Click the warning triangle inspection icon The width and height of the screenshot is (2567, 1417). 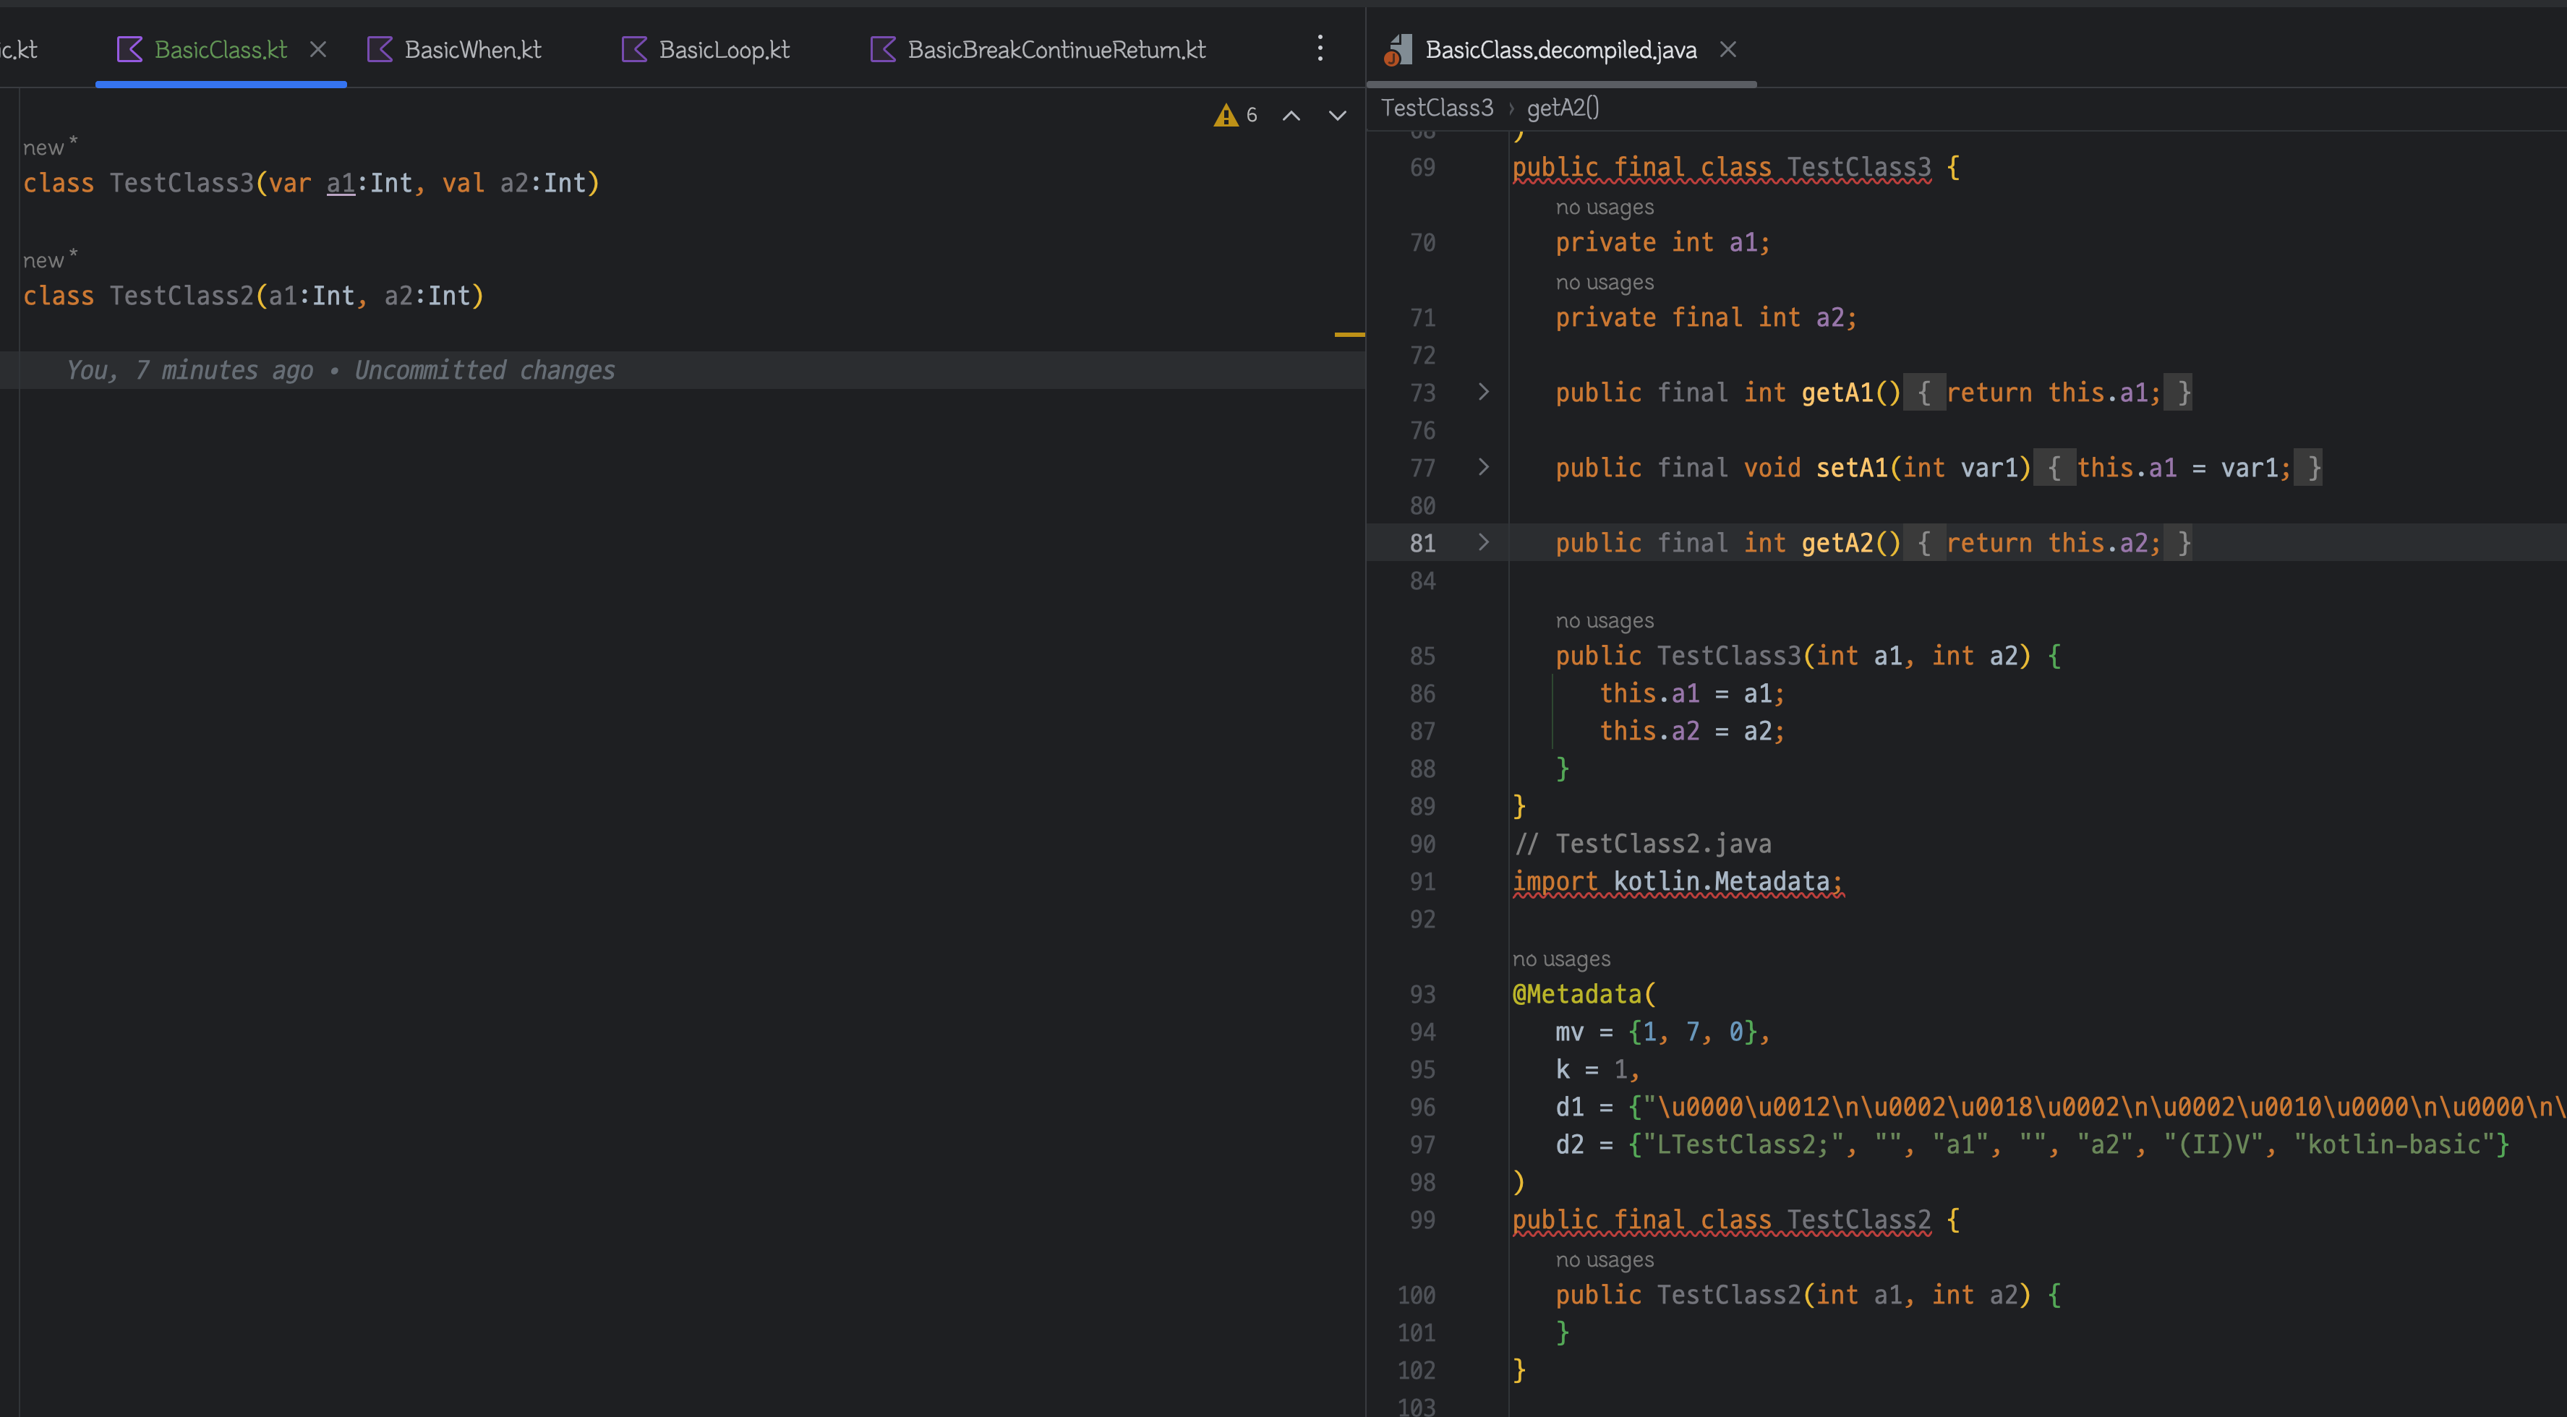click(x=1225, y=116)
